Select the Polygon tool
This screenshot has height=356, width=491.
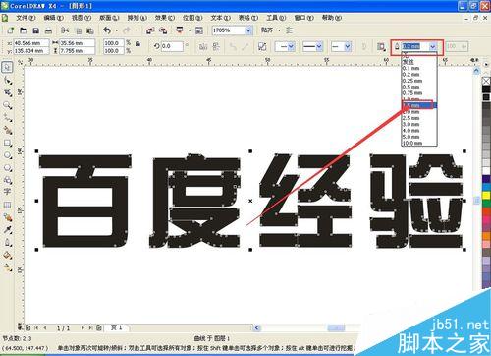[7, 168]
